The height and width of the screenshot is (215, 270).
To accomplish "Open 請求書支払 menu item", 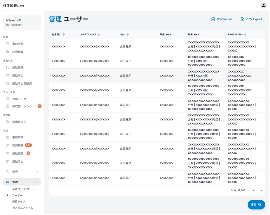I will (19, 121).
